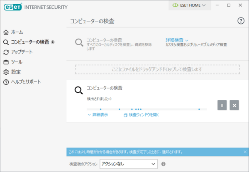Click the ESET HOME connection icon
Viewport: 249px width, 172px height.
pos(175,5)
